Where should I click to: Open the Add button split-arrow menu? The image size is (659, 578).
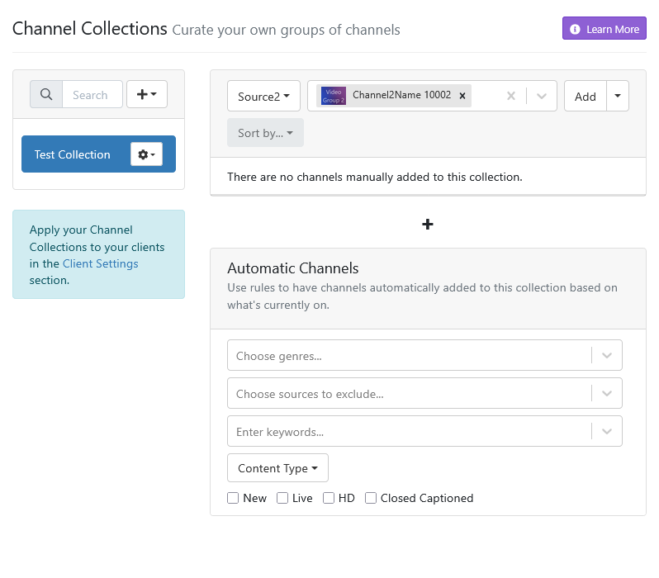pyautogui.click(x=618, y=96)
